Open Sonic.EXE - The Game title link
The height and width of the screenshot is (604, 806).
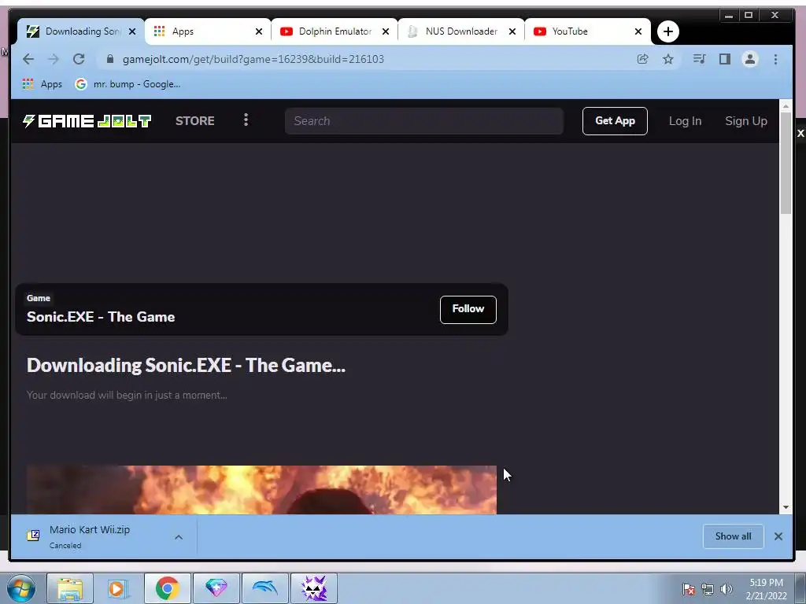[101, 317]
